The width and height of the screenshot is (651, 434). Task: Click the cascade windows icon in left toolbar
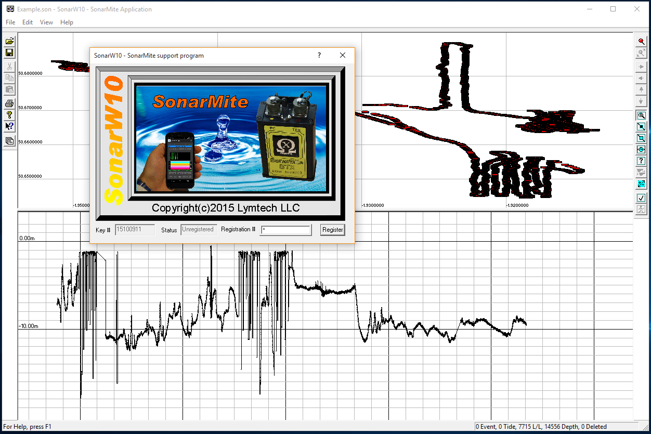pyautogui.click(x=9, y=141)
